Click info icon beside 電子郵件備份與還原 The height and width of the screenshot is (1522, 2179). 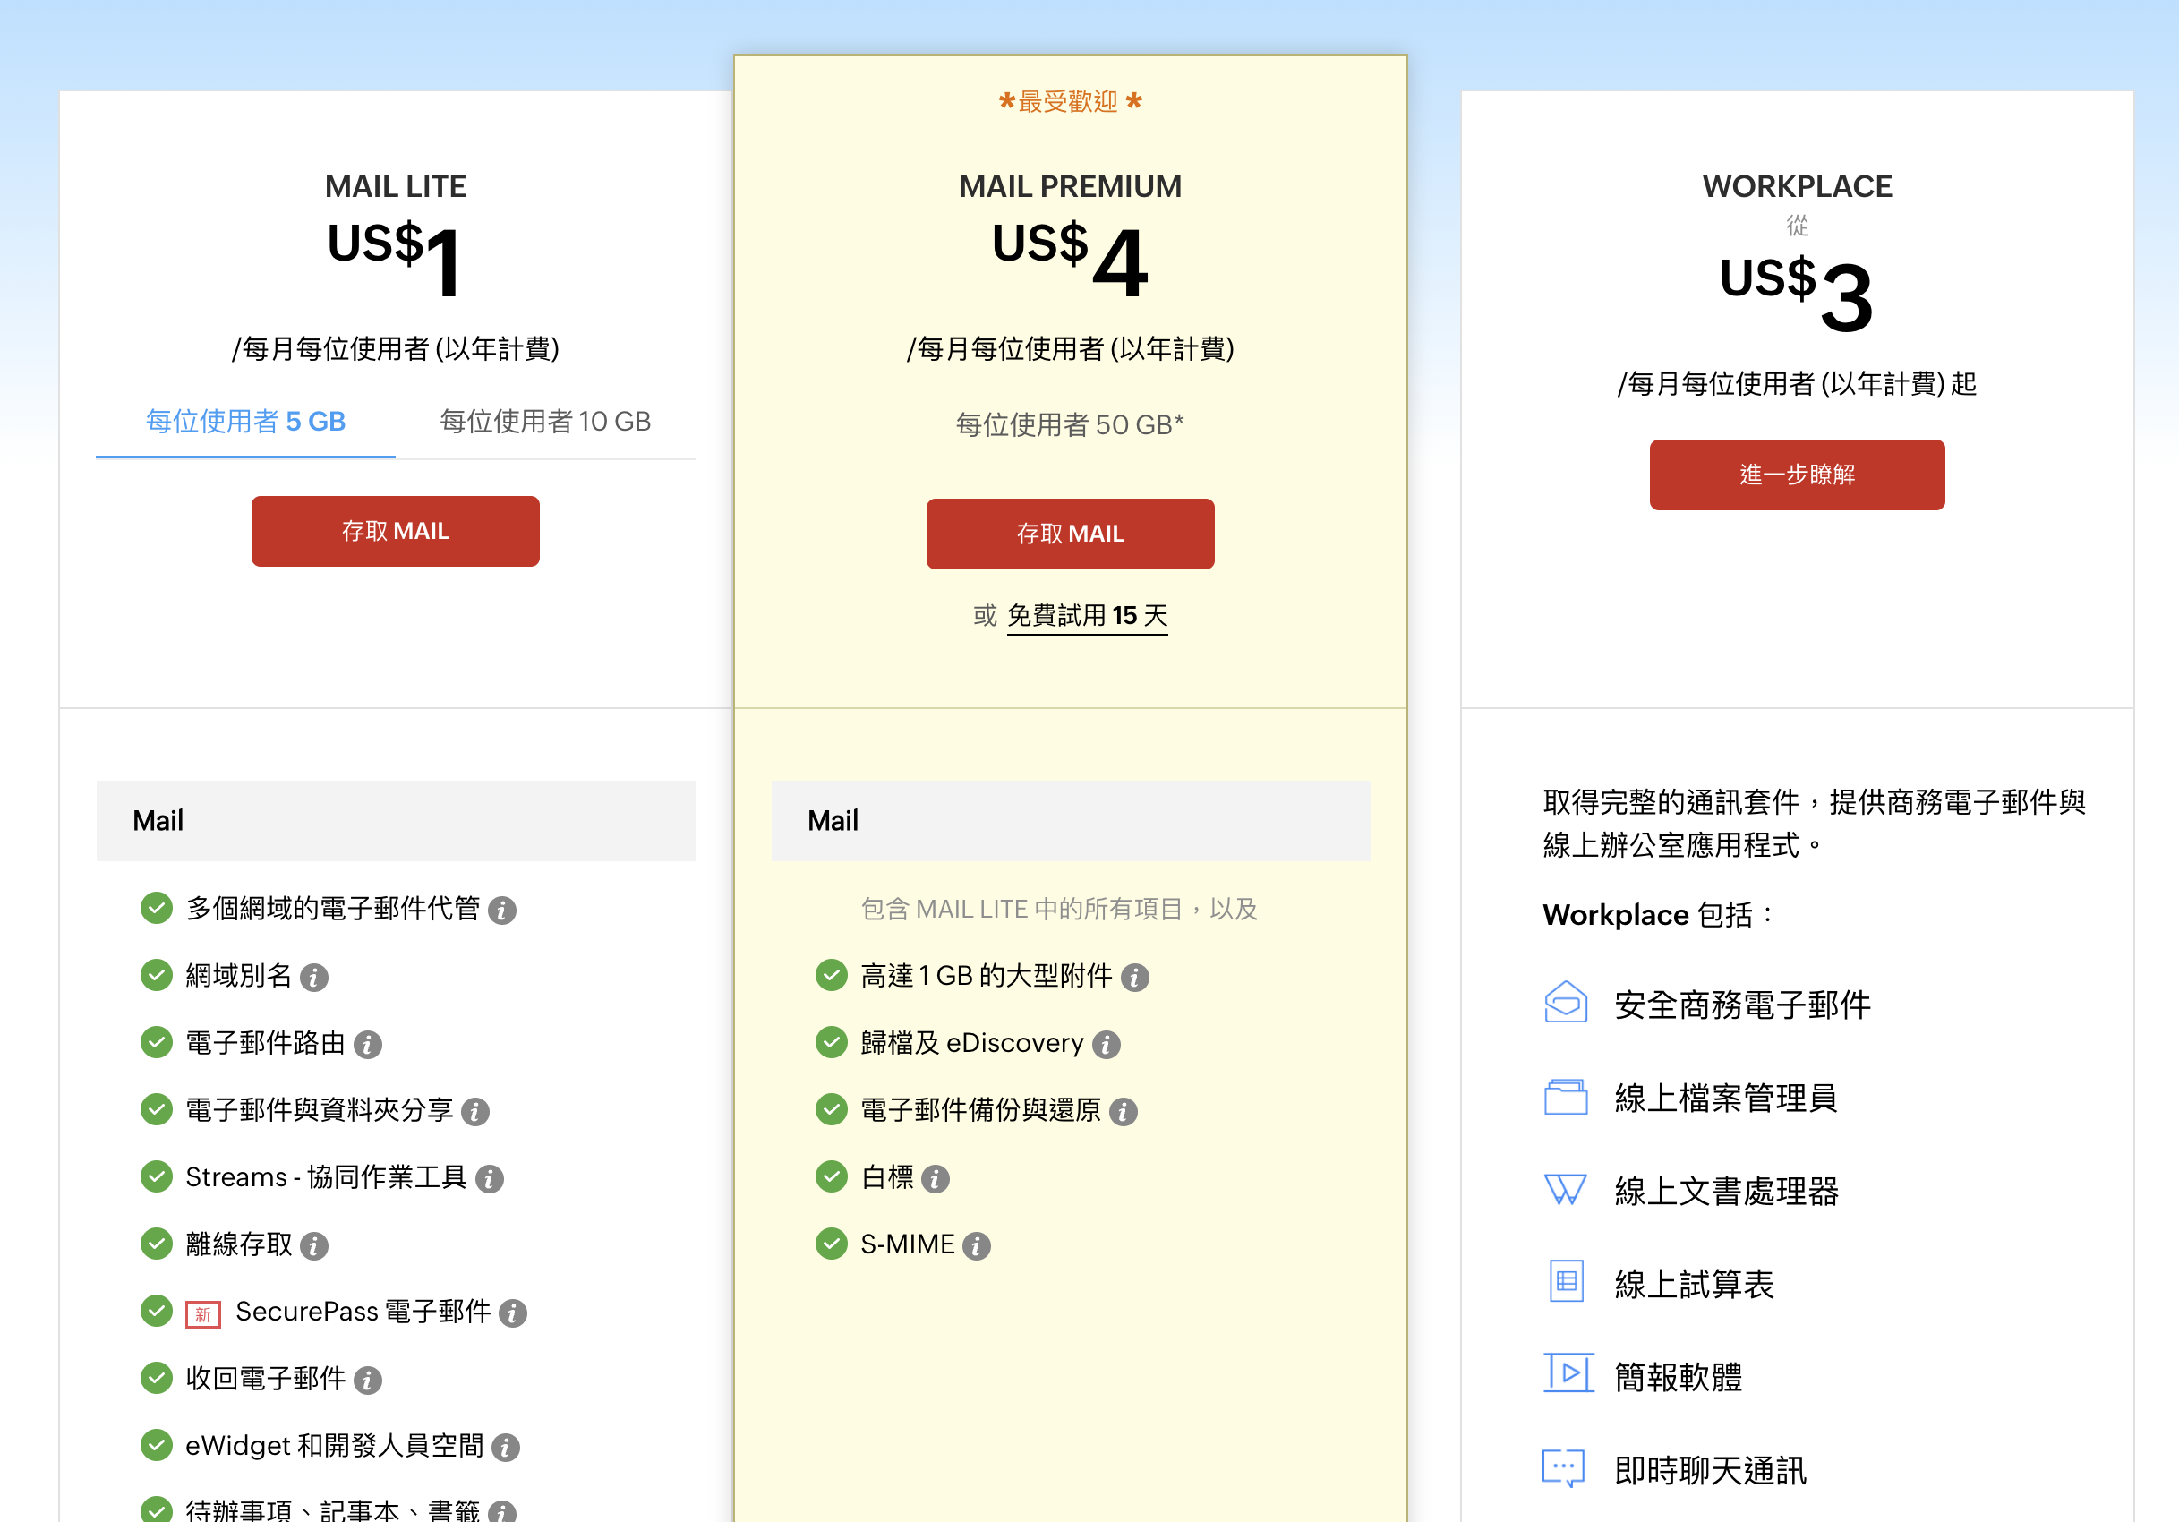[1123, 1112]
